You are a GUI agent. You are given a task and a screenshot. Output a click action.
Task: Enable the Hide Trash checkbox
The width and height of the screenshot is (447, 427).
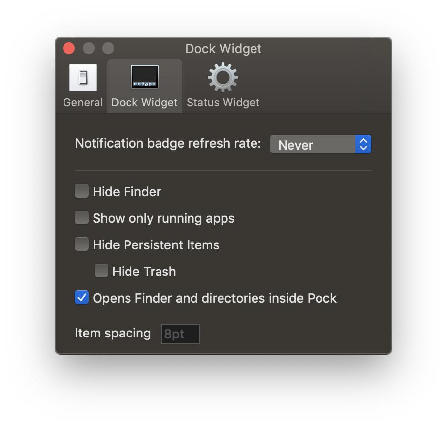pyautogui.click(x=101, y=271)
